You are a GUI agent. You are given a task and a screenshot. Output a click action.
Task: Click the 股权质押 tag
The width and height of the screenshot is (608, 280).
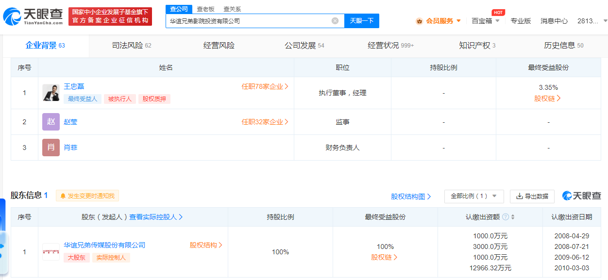(154, 99)
